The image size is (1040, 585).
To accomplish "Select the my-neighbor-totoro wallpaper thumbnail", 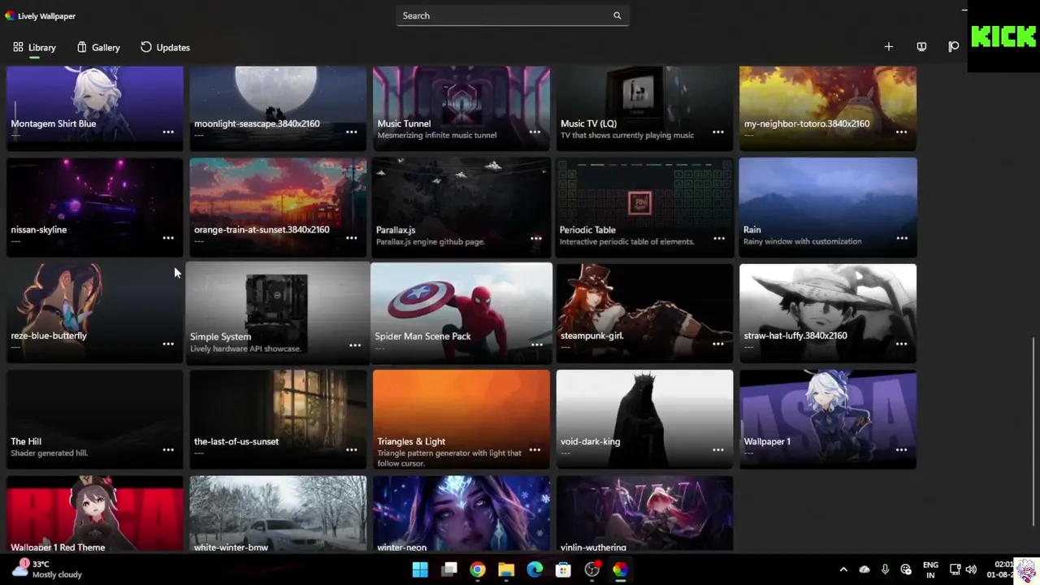I will click(x=828, y=109).
